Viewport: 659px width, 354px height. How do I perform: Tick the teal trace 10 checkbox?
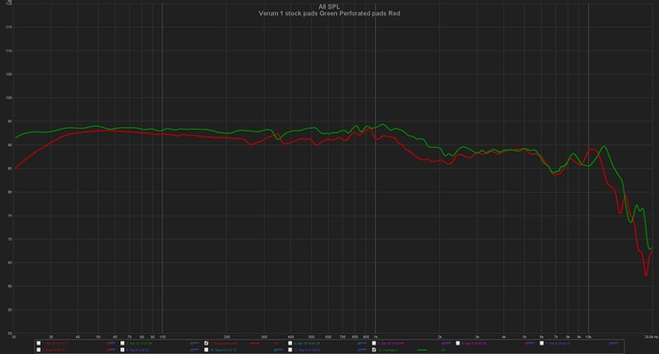click(206, 350)
